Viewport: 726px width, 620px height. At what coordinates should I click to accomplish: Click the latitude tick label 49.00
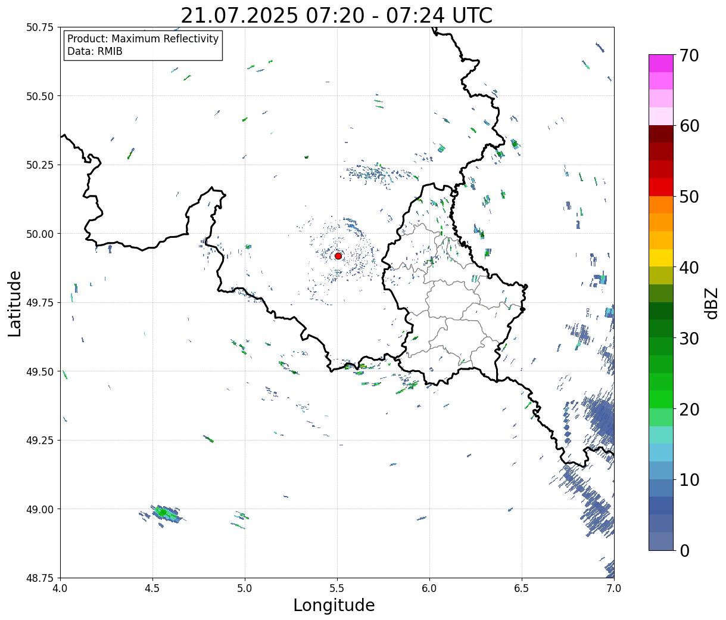pos(40,509)
